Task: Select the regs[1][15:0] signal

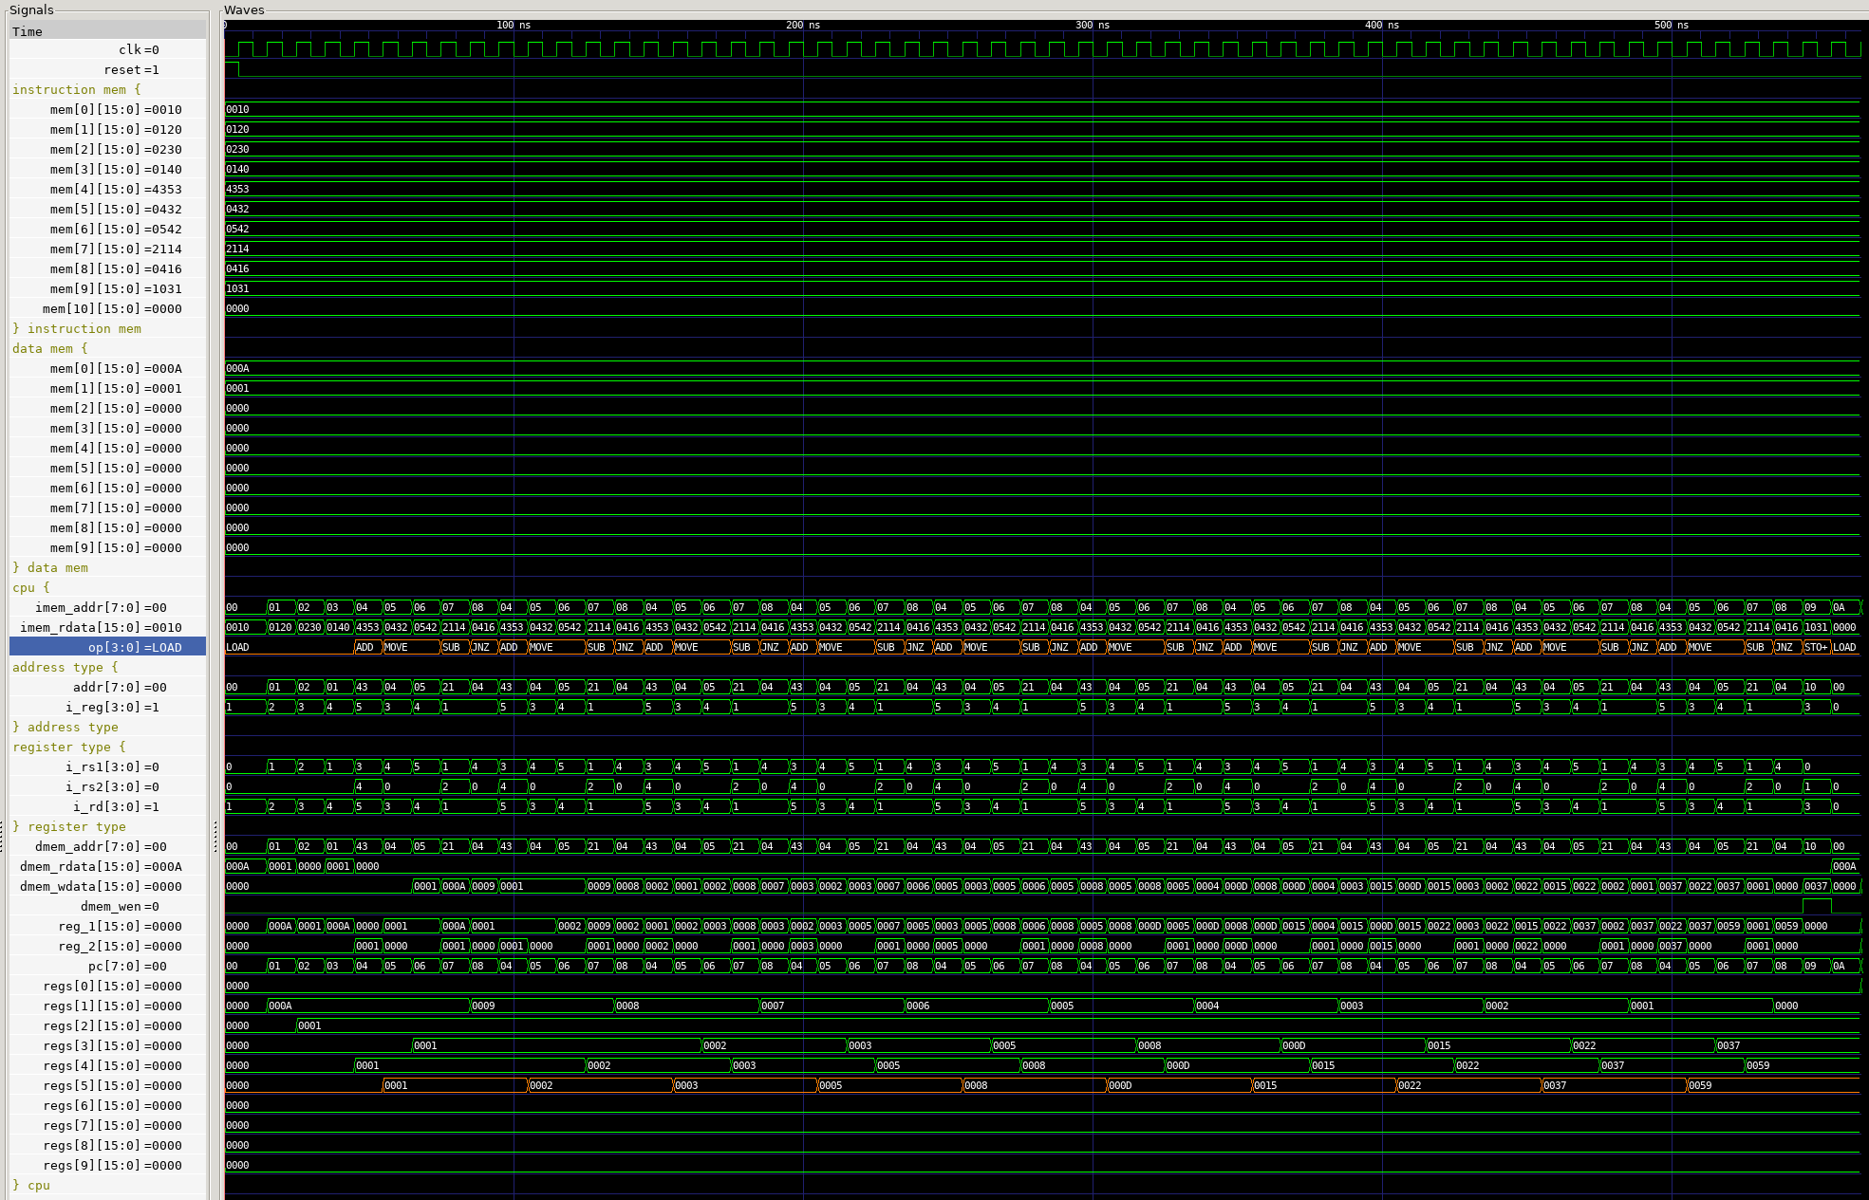Action: coord(107,1006)
